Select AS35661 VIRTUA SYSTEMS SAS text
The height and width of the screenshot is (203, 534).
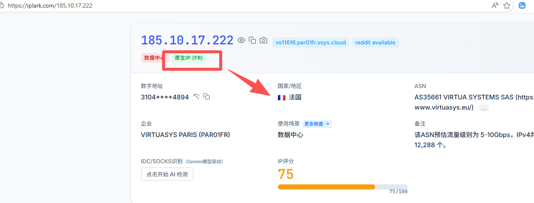point(463,97)
